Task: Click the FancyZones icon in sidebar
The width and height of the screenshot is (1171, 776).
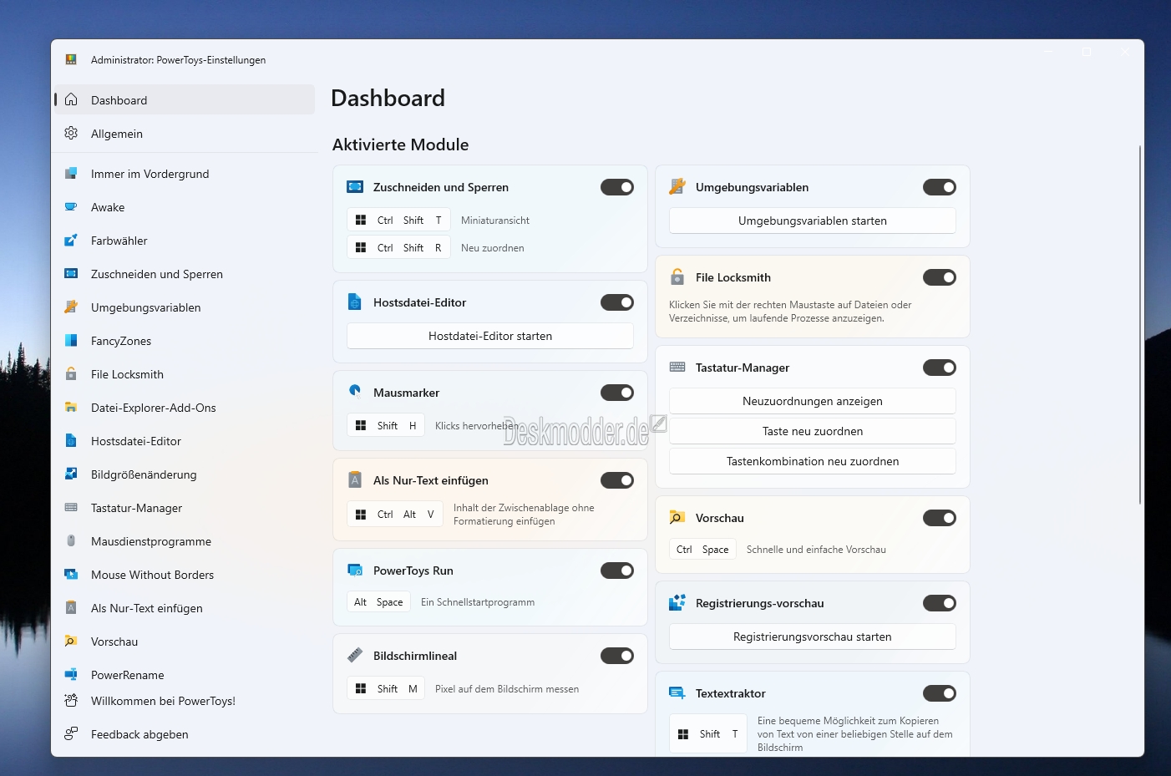Action: coord(71,341)
